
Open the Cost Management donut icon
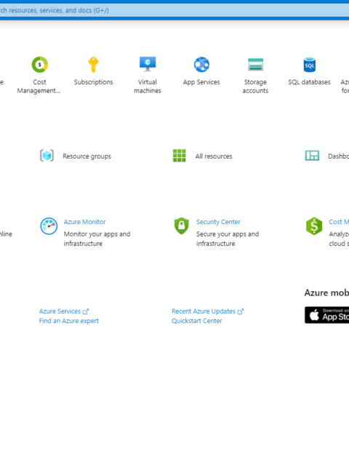(40, 64)
